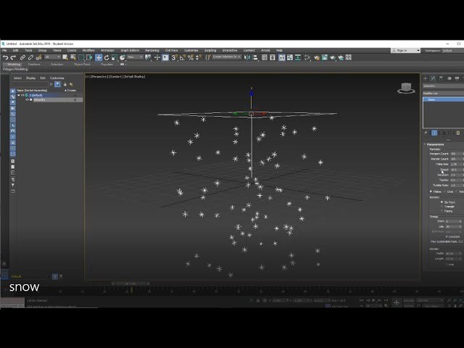Click the Redo arrow icon
The height and width of the screenshot is (348, 464).
13,57
